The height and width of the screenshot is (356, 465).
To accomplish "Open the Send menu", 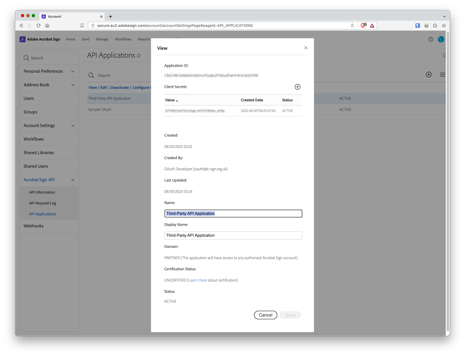I will pos(86,39).
